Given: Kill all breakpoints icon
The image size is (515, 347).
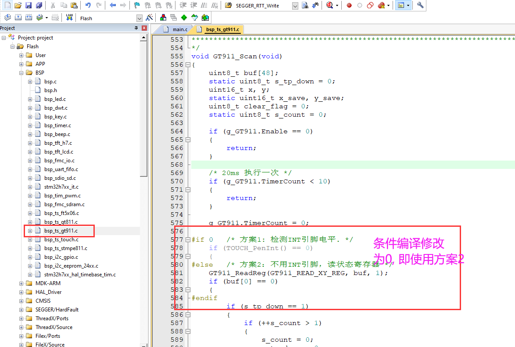Looking at the screenshot, I should 381,5.
